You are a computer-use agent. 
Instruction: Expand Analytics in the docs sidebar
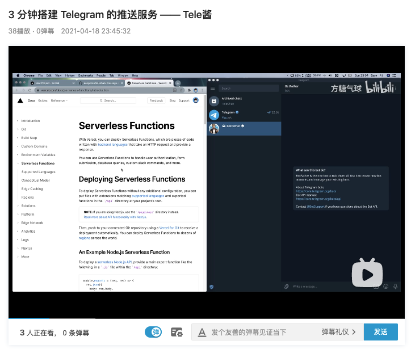coord(28,231)
